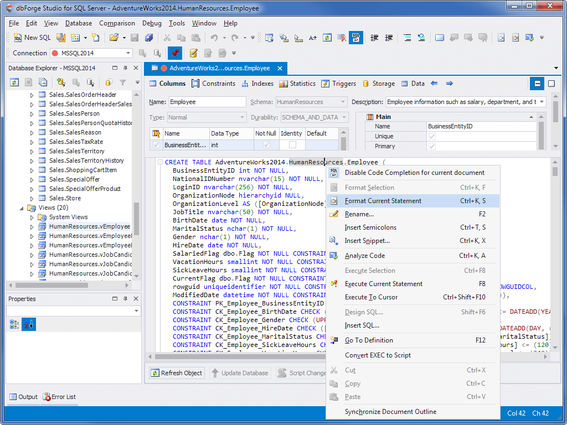Click the red pin icon in the toolbar
This screenshot has width=567, height=425.
pos(175,53)
